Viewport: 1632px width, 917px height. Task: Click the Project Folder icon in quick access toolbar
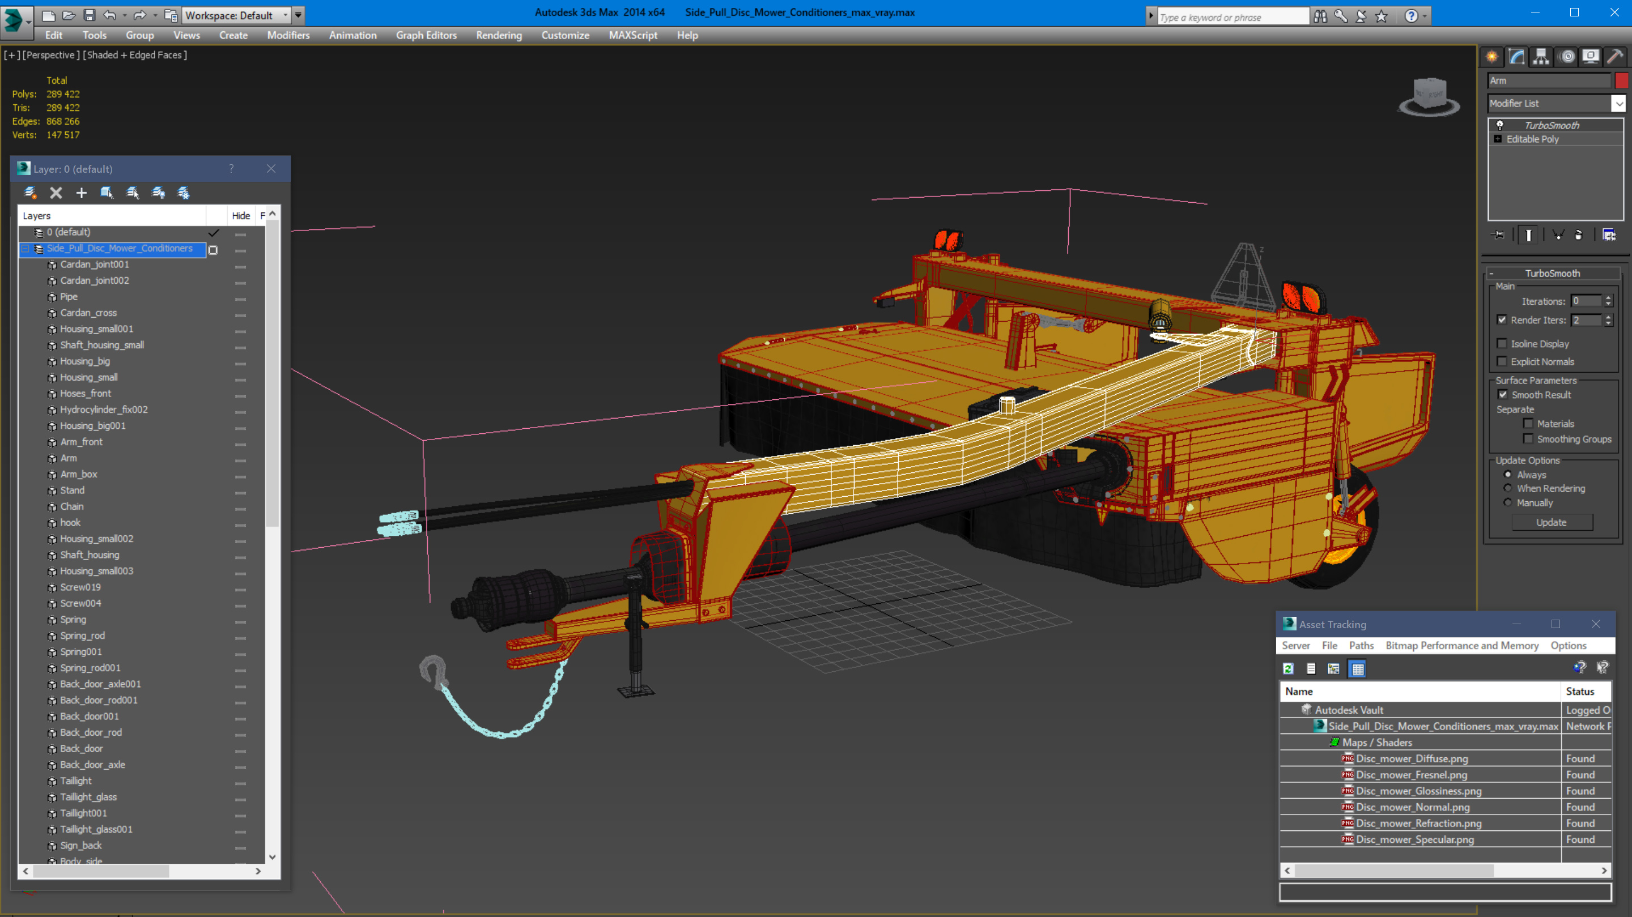(171, 15)
